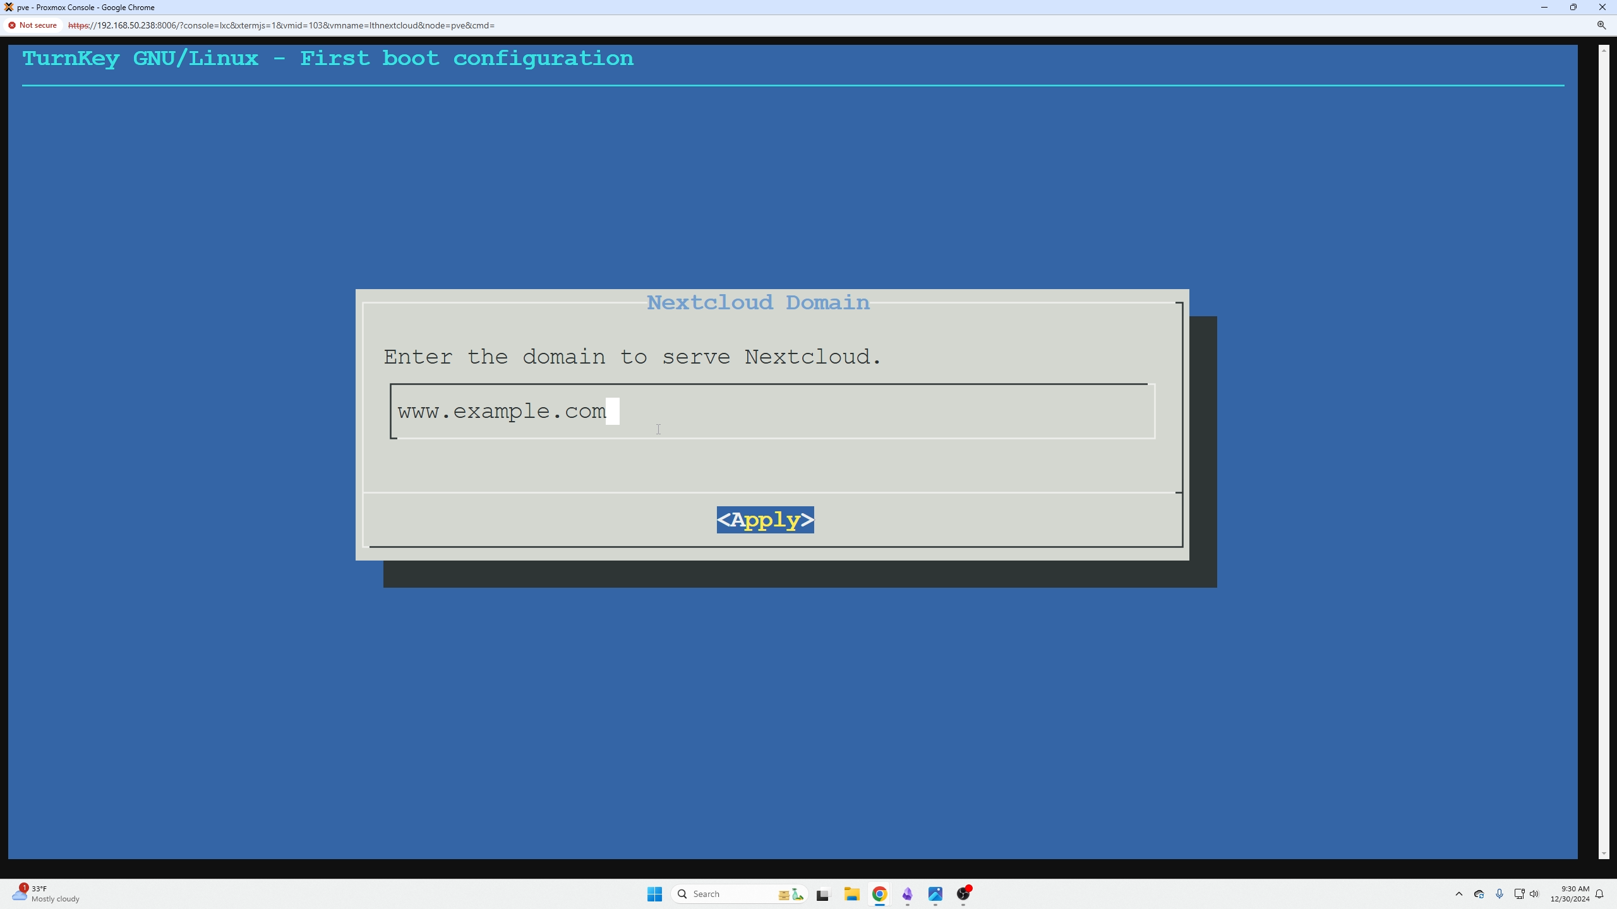Click the Nextcloud domain input field
The width and height of the screenshot is (1617, 909).
coord(772,411)
